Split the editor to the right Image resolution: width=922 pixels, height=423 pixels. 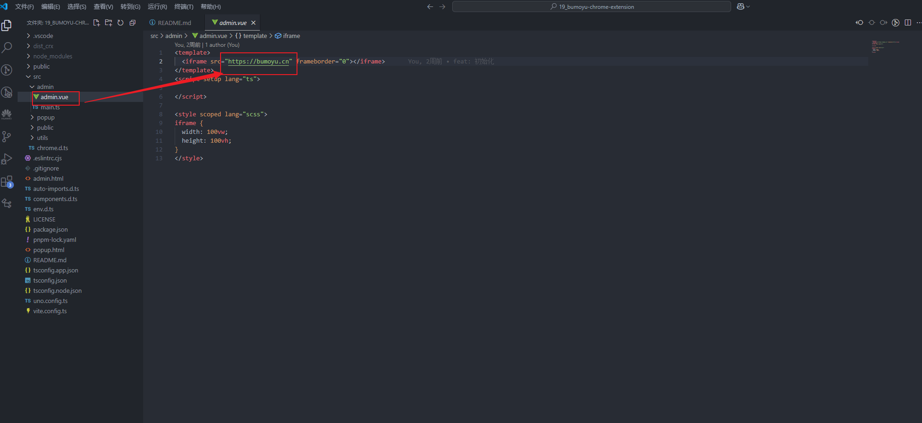pos(908,23)
